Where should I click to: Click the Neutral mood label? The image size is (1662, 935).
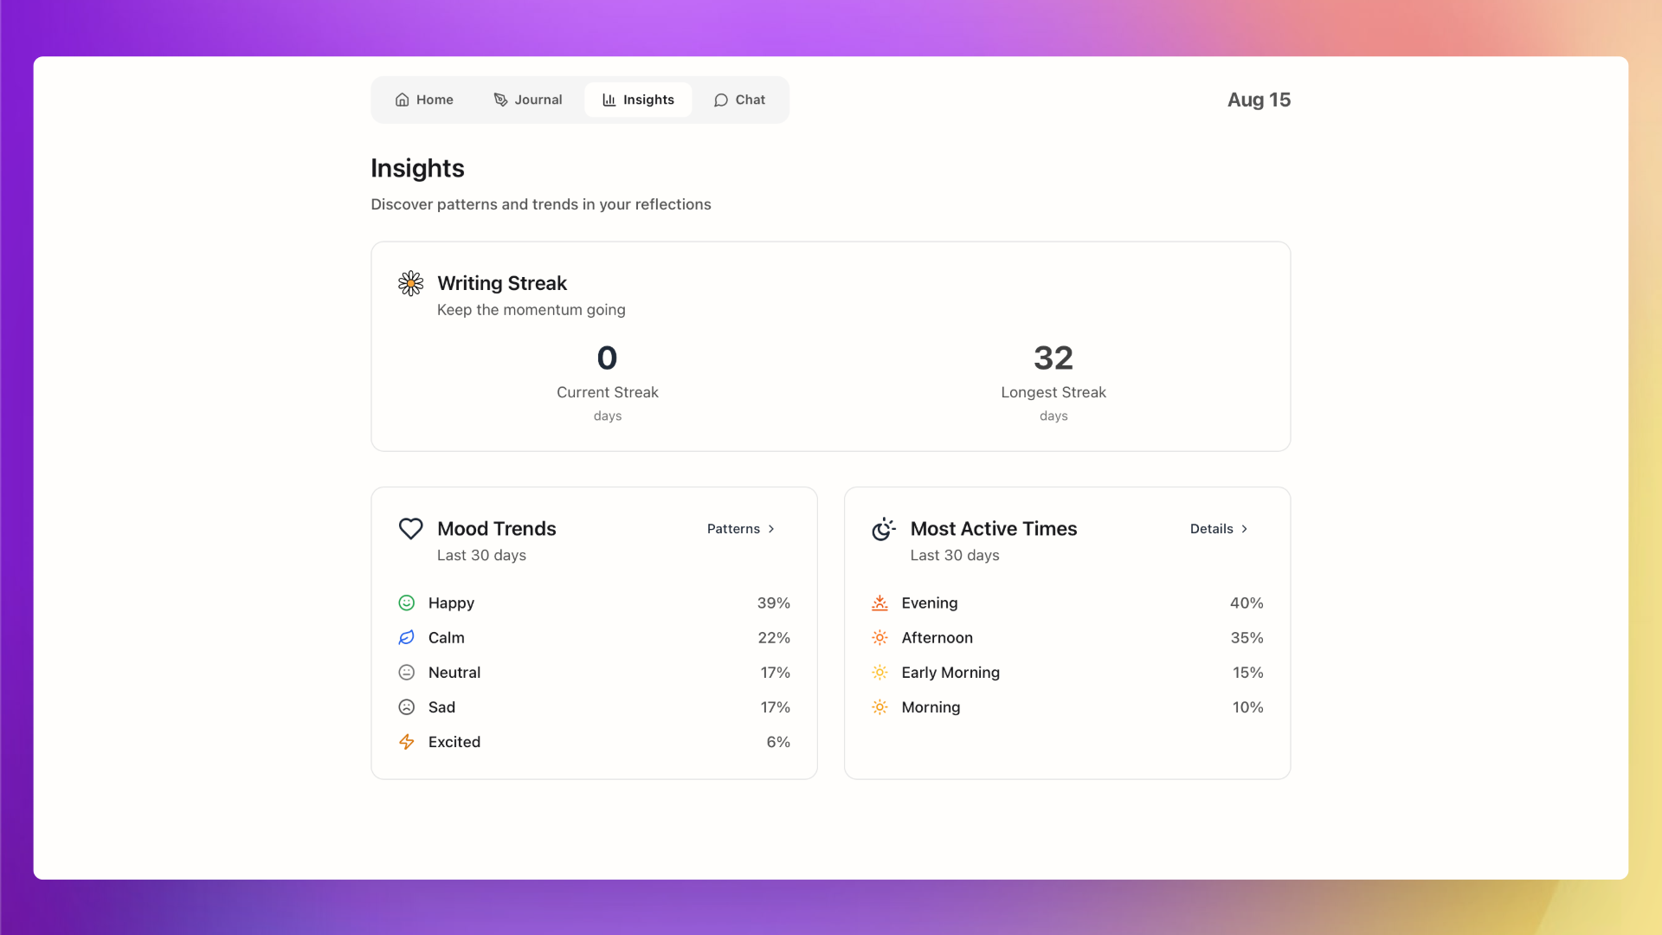[x=454, y=672]
